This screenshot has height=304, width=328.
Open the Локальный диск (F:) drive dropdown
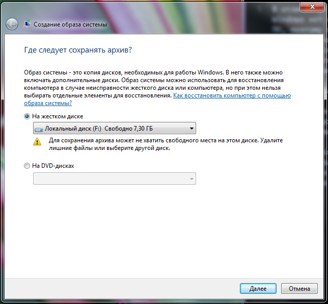[x=115, y=128]
